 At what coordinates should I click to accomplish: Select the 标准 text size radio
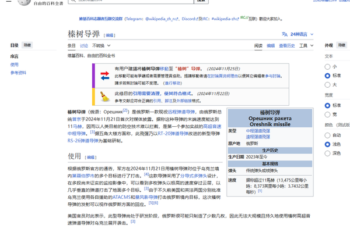tap(327, 76)
